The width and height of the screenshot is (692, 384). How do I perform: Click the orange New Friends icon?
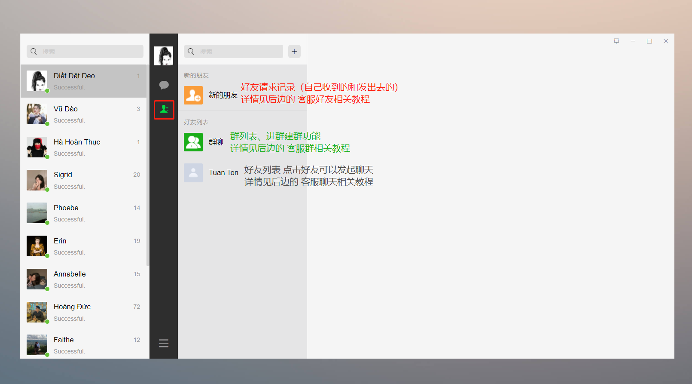(193, 95)
